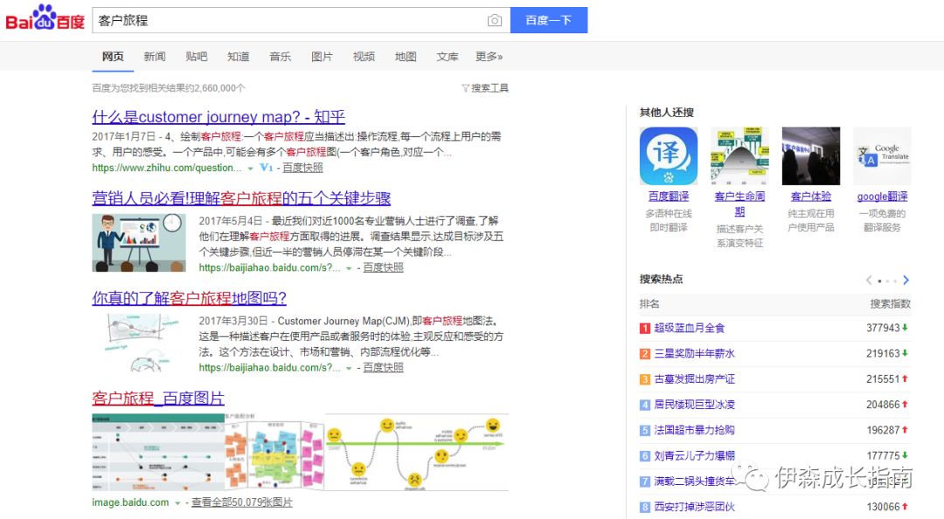Open hot search 西安打掉涉恶团伙

(x=694, y=507)
